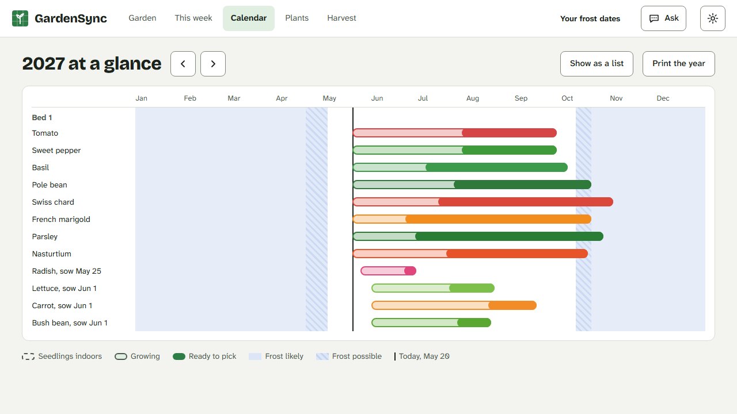Click the Seedlings indoors dashed legend icon
Viewport: 737px width, 414px height.
pos(28,356)
